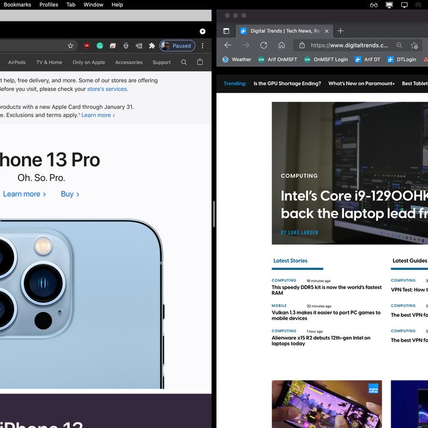Click Chrome tab search dropdown circle
Screen dimensions: 428x428
click(x=202, y=32)
